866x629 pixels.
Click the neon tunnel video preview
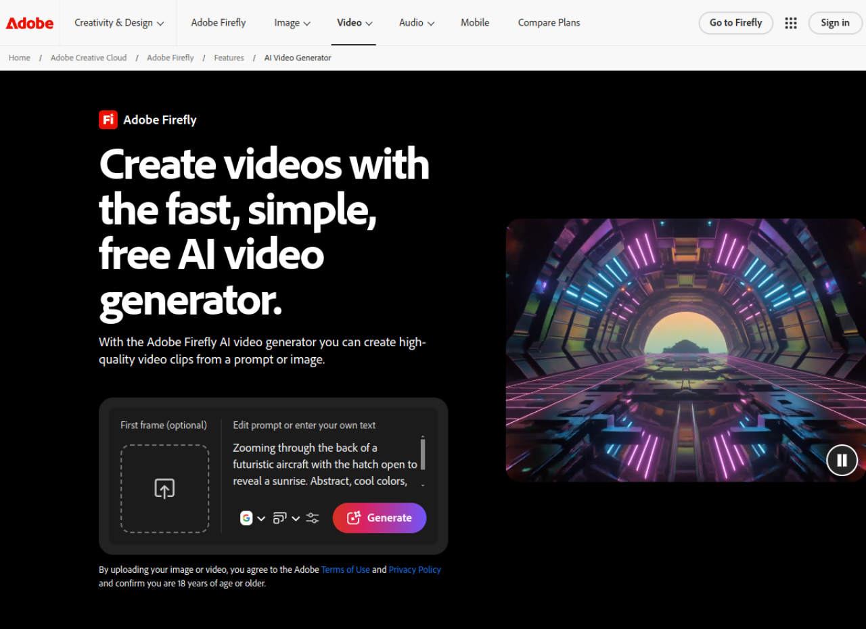686,350
